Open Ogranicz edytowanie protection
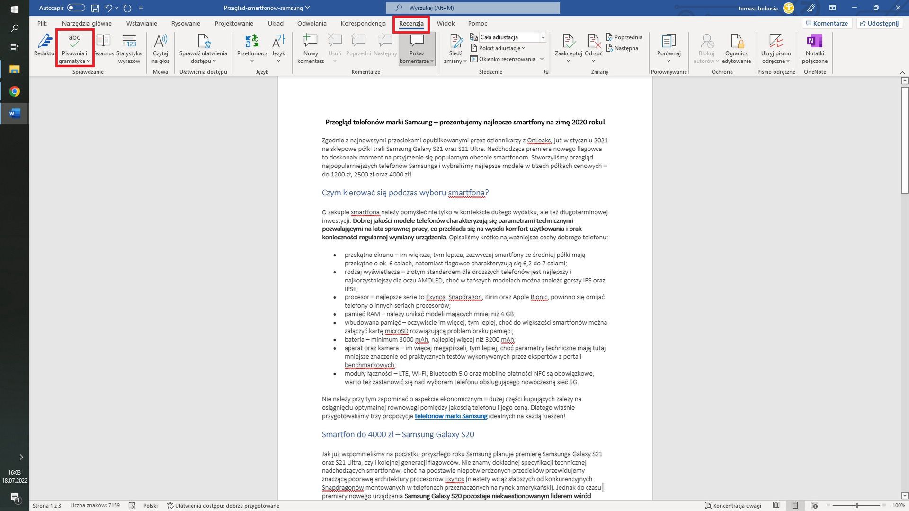909x511 pixels. click(737, 47)
